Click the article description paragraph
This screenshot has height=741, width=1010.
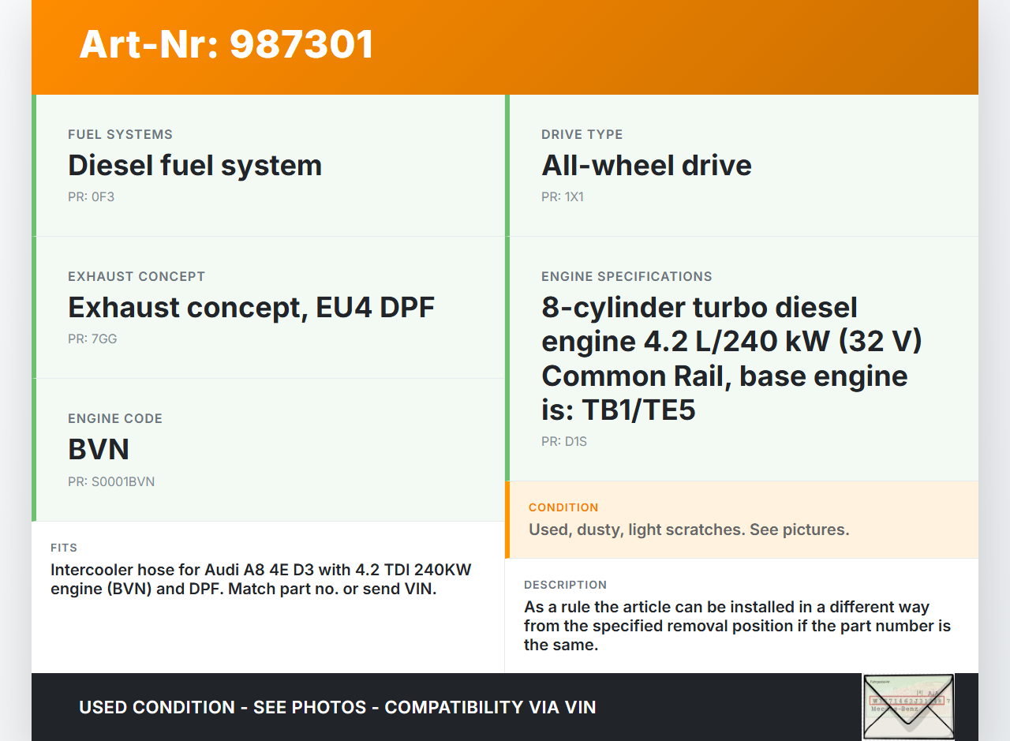(x=737, y=626)
